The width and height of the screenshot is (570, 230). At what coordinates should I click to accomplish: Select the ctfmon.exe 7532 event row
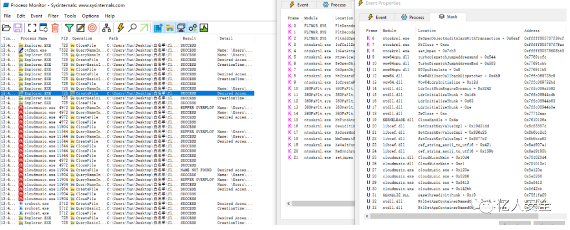coord(127,50)
